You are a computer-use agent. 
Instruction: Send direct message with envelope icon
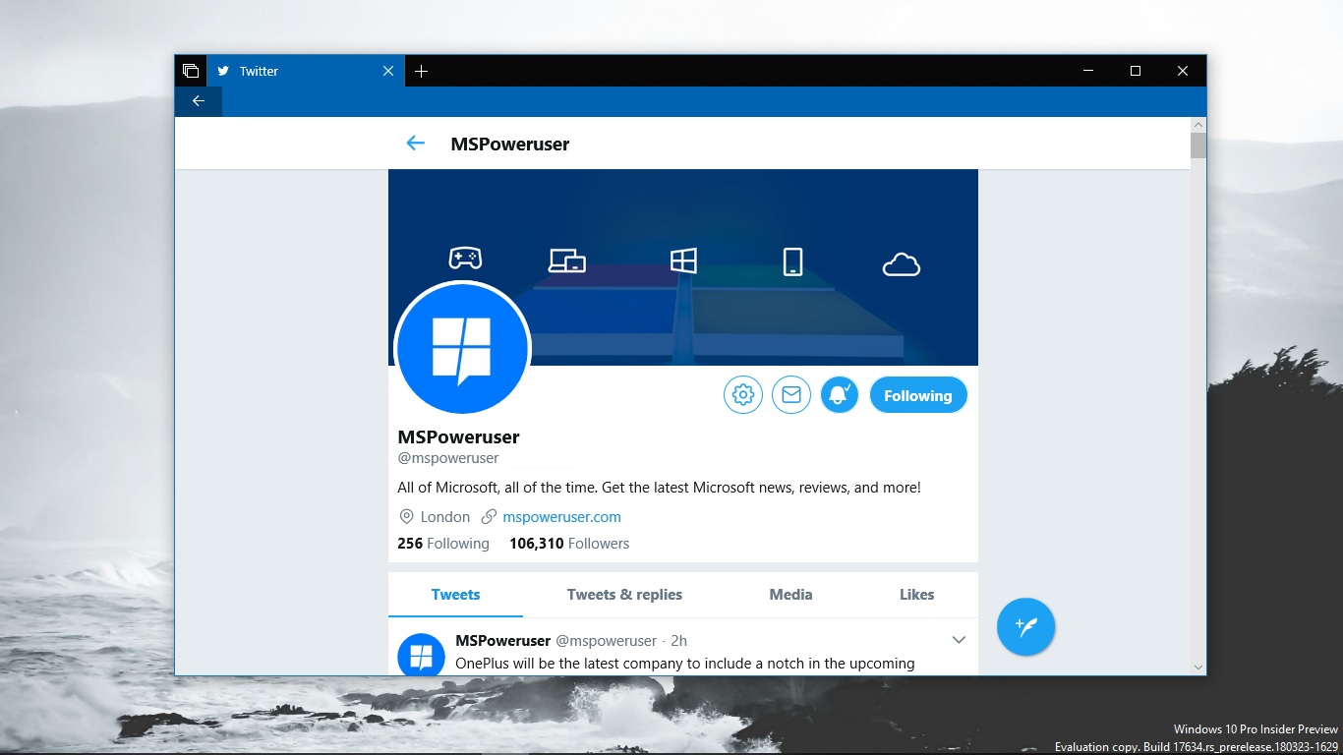point(791,395)
